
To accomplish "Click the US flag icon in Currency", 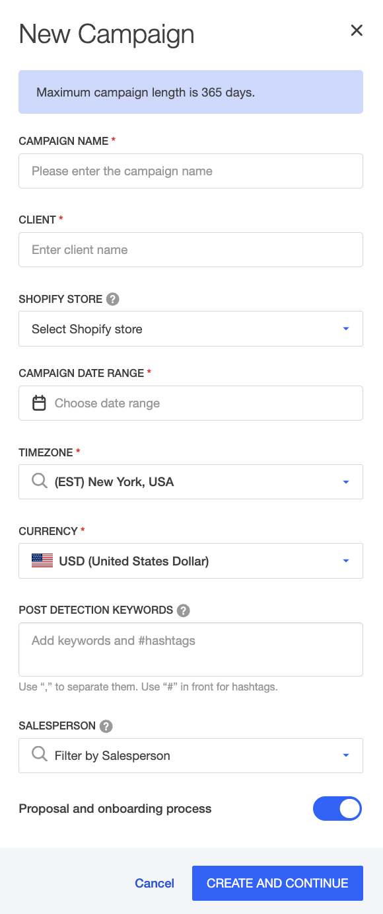I will (x=42, y=561).
